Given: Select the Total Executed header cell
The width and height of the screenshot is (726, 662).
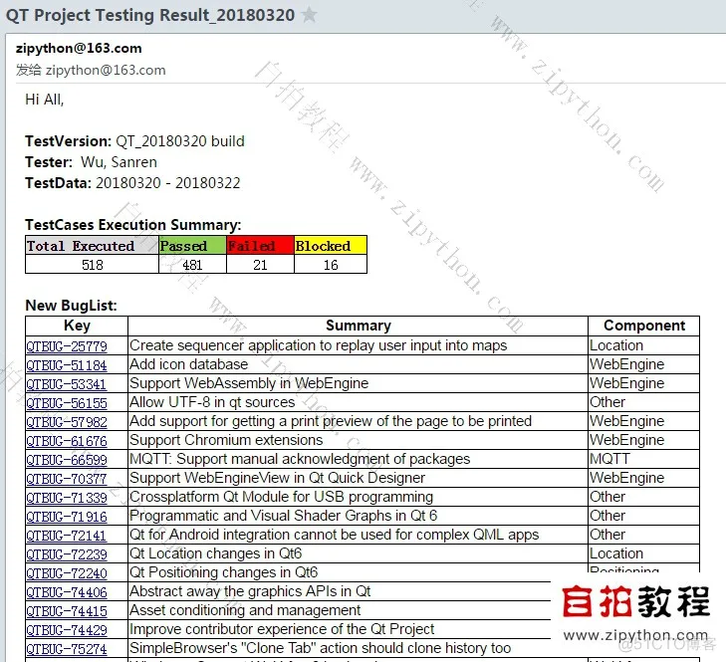Looking at the screenshot, I should [x=92, y=245].
